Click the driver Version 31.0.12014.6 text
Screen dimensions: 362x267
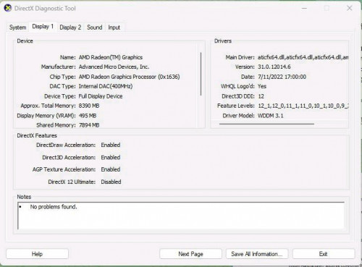point(274,67)
